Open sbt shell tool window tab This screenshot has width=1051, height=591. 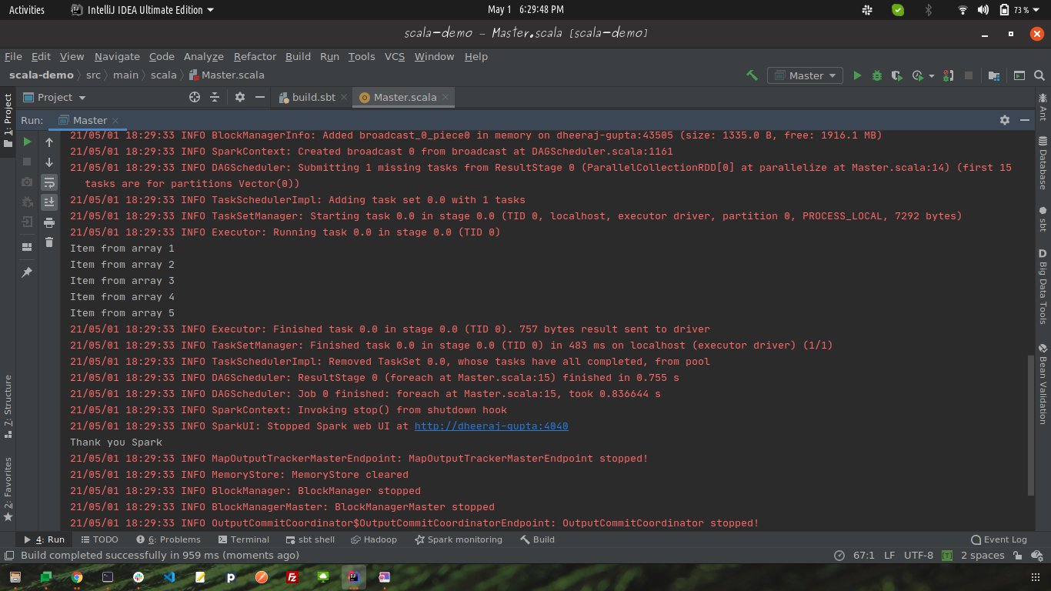[x=311, y=539]
